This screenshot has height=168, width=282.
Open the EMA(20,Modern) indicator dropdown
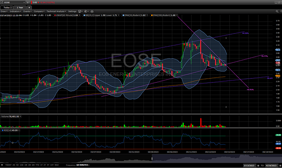pyautogui.click(x=147, y=15)
